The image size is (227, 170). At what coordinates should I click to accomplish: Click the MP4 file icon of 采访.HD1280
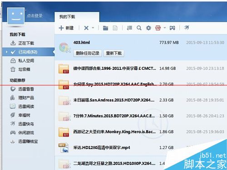pyautogui.click(x=64, y=148)
